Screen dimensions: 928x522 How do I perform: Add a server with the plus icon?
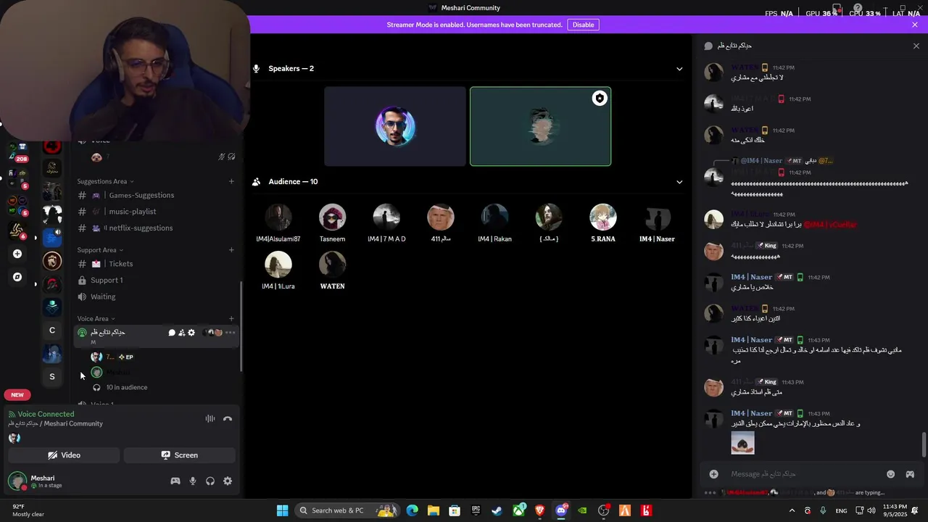pyautogui.click(x=17, y=254)
